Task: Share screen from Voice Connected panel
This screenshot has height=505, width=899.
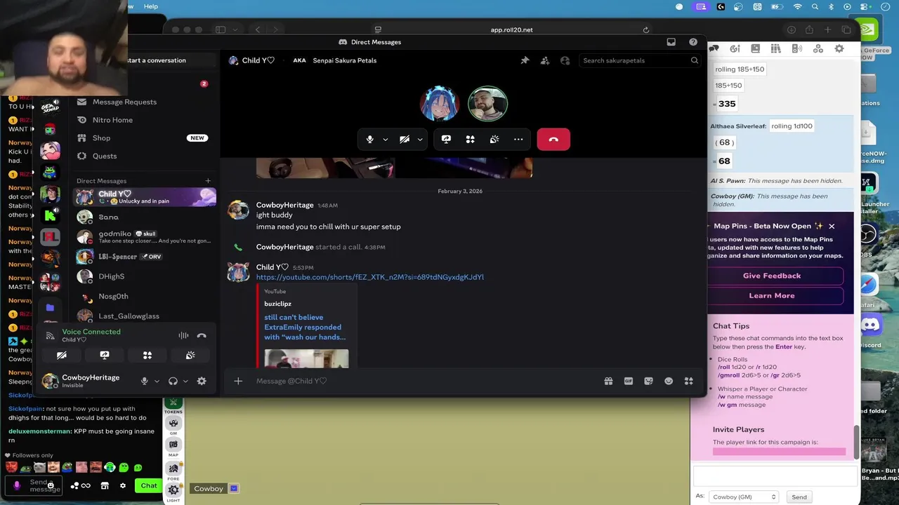Action: tap(105, 356)
